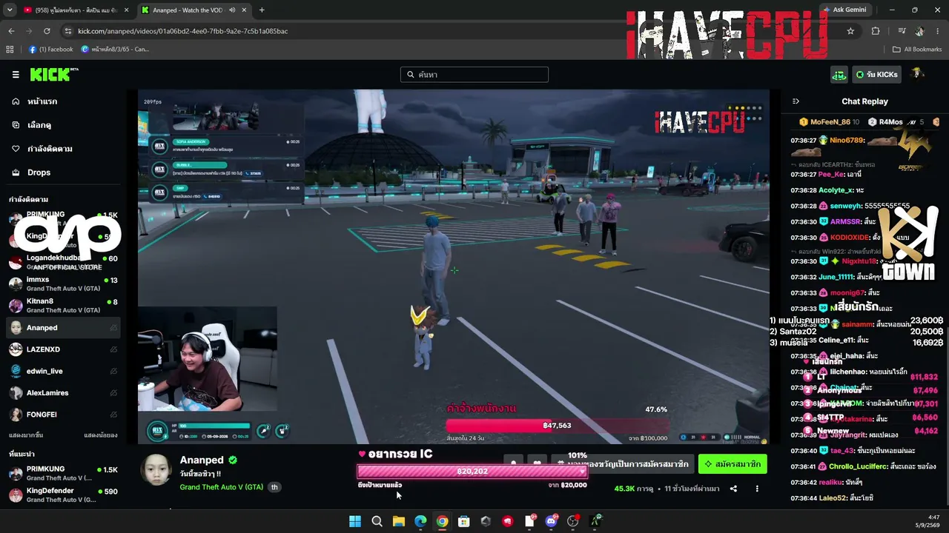Open the Kick sidebar hamburger menu
Image resolution: width=949 pixels, height=533 pixels.
[16, 75]
